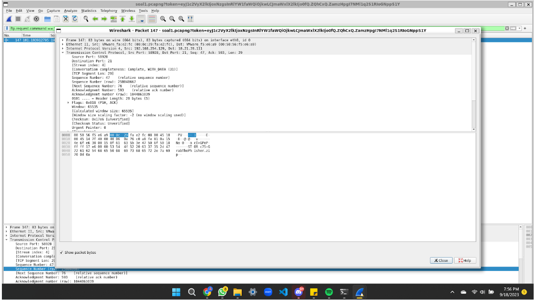The width and height of the screenshot is (536, 300).
Task: Open the File menu
Action: [x=9, y=10]
